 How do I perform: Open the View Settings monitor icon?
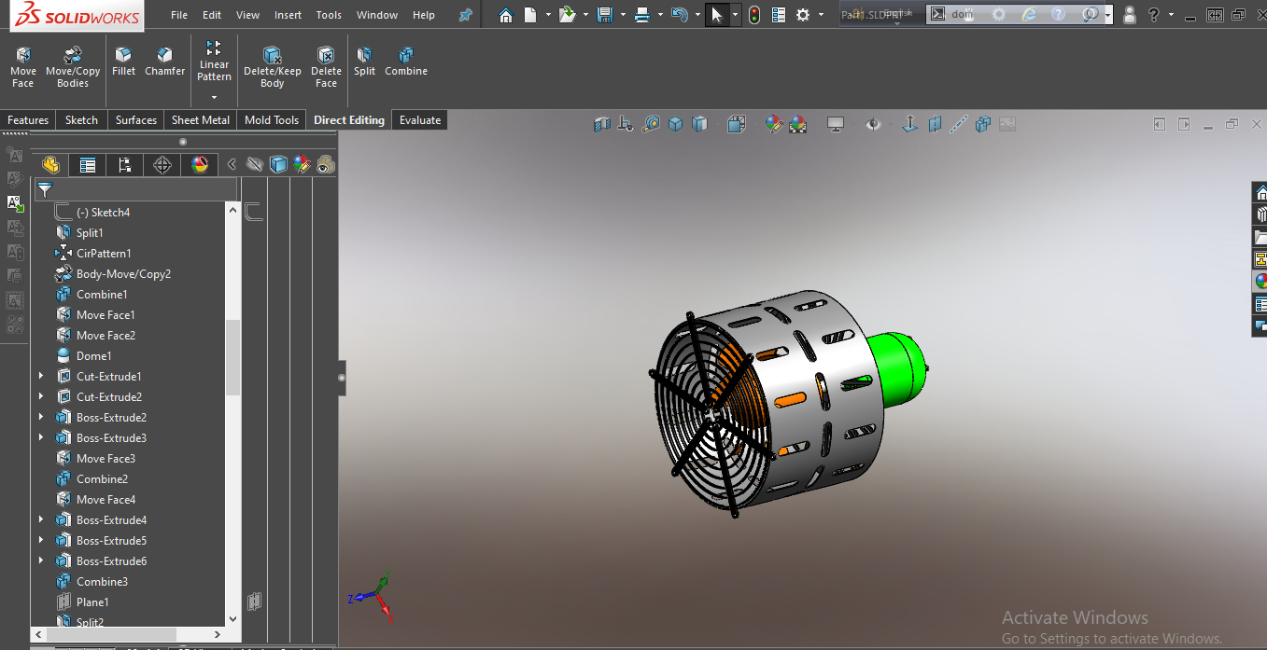click(x=836, y=124)
